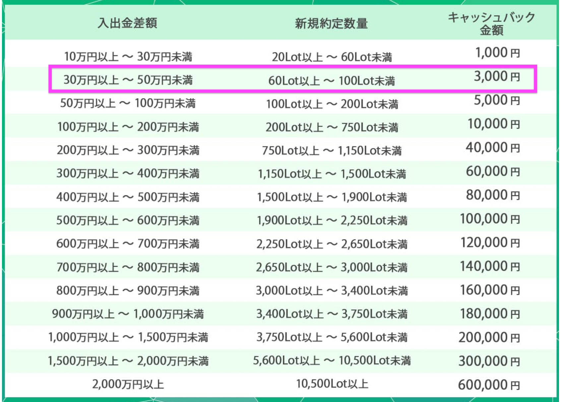Select the 2,000万円以上 cell in last row

128,384
